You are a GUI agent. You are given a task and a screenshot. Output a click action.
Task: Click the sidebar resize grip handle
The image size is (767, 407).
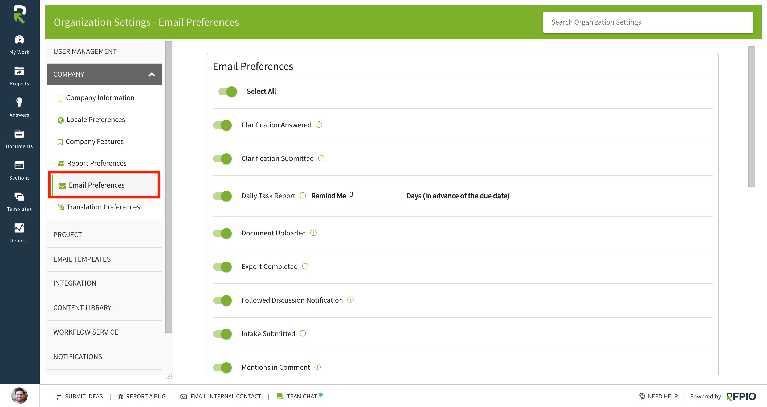(169, 376)
